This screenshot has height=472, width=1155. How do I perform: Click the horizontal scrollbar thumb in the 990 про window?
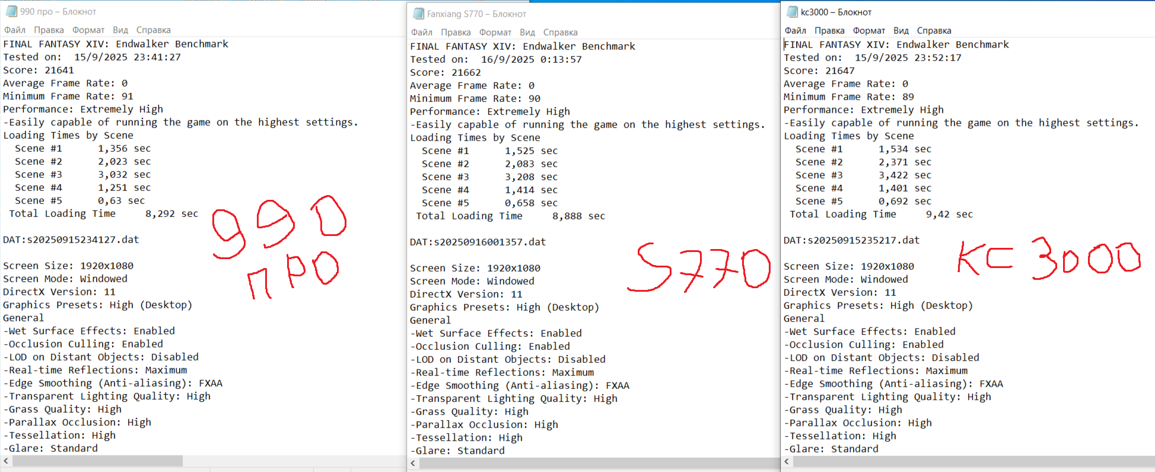(x=98, y=461)
